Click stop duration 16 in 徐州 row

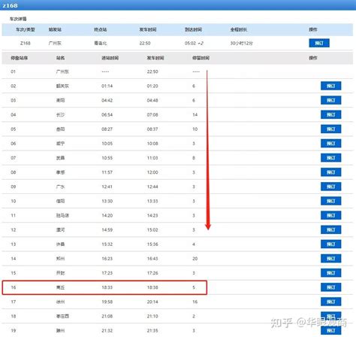[195, 302]
